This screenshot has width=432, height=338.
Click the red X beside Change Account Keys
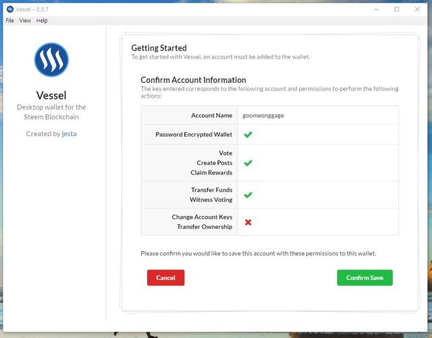[248, 222]
